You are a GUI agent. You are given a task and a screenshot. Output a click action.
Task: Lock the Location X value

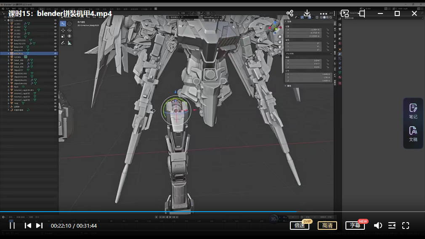click(x=328, y=30)
